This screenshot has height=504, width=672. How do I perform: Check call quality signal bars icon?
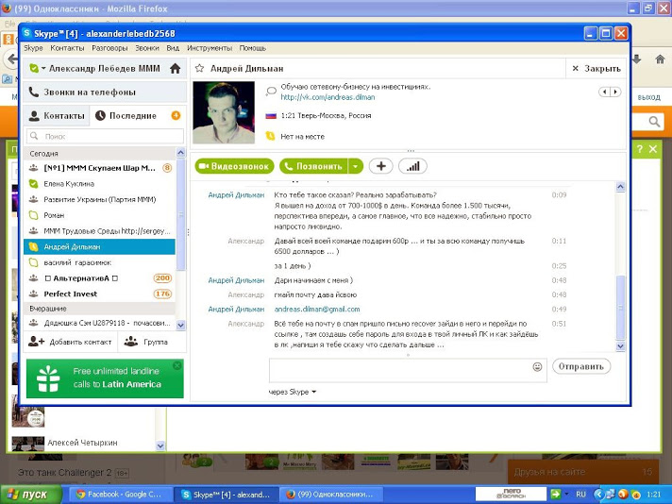[x=412, y=166]
